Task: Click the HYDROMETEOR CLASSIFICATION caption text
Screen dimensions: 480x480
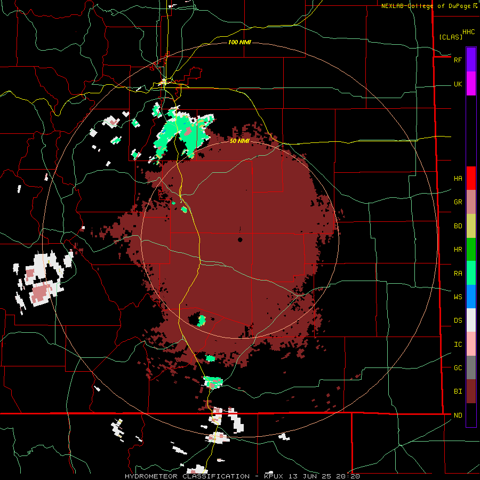Action: pos(187,476)
